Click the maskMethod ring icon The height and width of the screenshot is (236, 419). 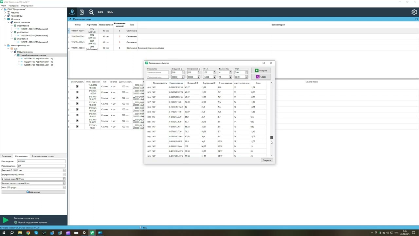tap(15, 26)
